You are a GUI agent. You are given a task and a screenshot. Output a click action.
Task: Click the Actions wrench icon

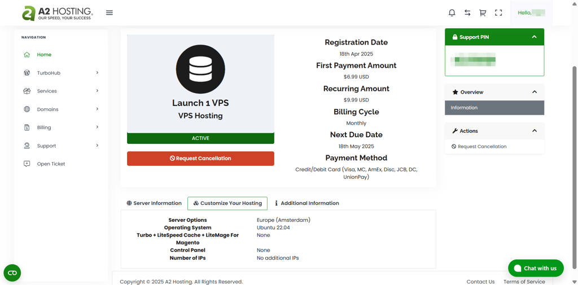pyautogui.click(x=455, y=131)
